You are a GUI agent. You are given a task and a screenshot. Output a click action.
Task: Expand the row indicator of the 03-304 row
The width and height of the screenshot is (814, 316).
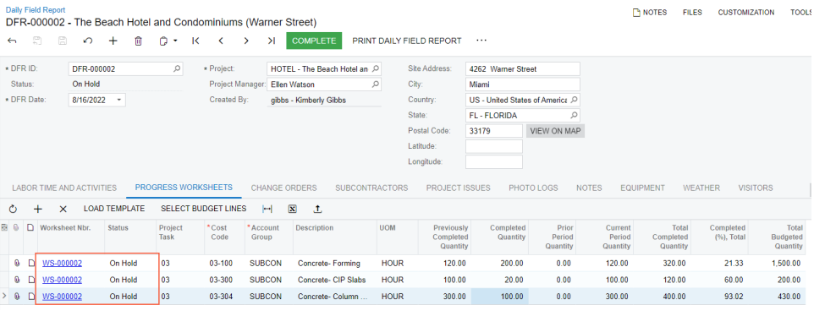tap(5, 296)
